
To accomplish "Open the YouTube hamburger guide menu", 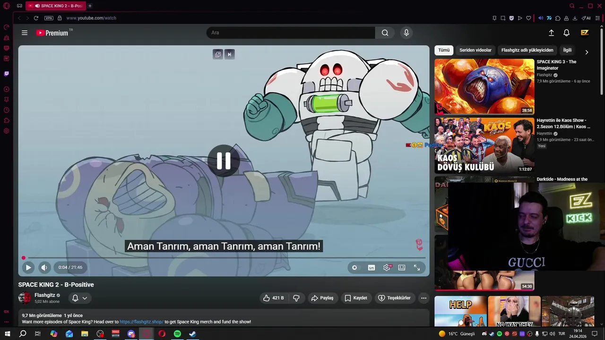I will (x=25, y=33).
